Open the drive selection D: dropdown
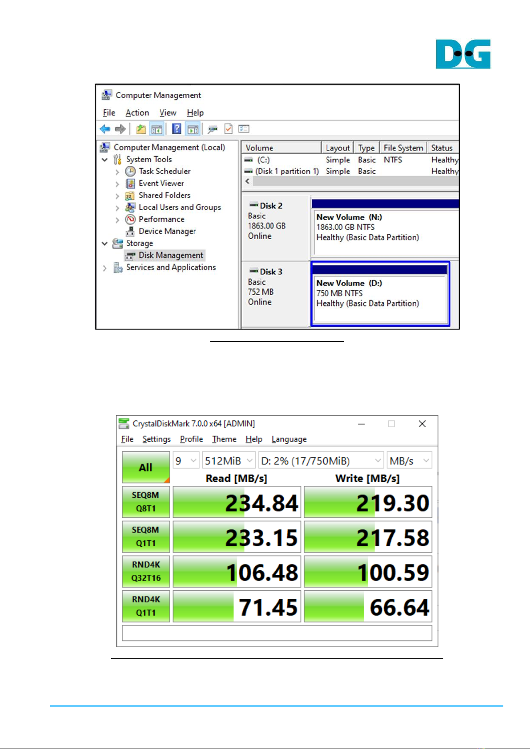Viewport: 530px width, 749px height. pyautogui.click(x=321, y=461)
